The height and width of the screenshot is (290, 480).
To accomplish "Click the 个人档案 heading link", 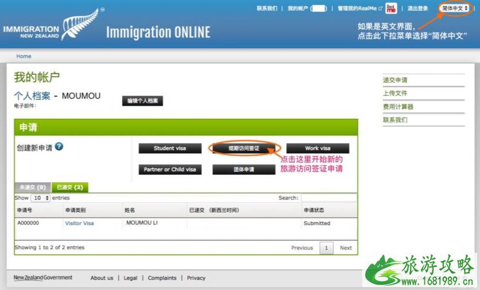I will click(x=32, y=96).
